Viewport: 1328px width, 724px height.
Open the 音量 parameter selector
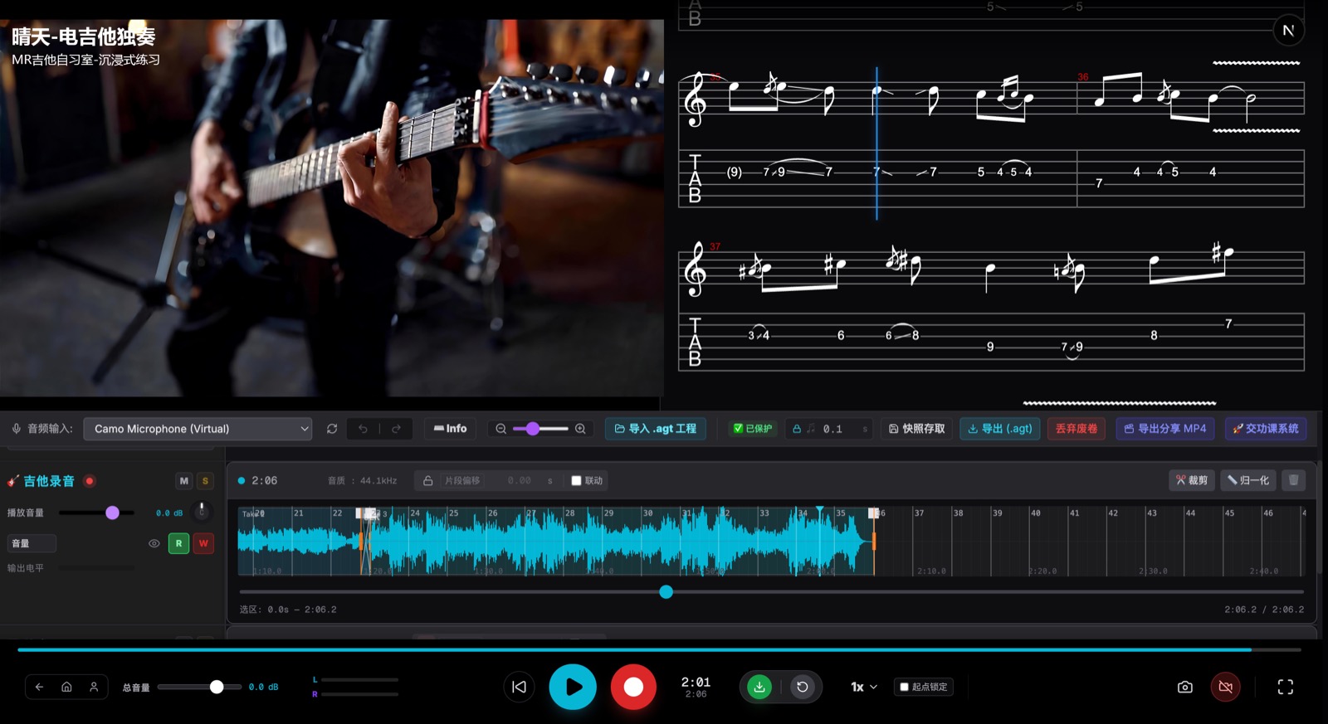click(32, 544)
